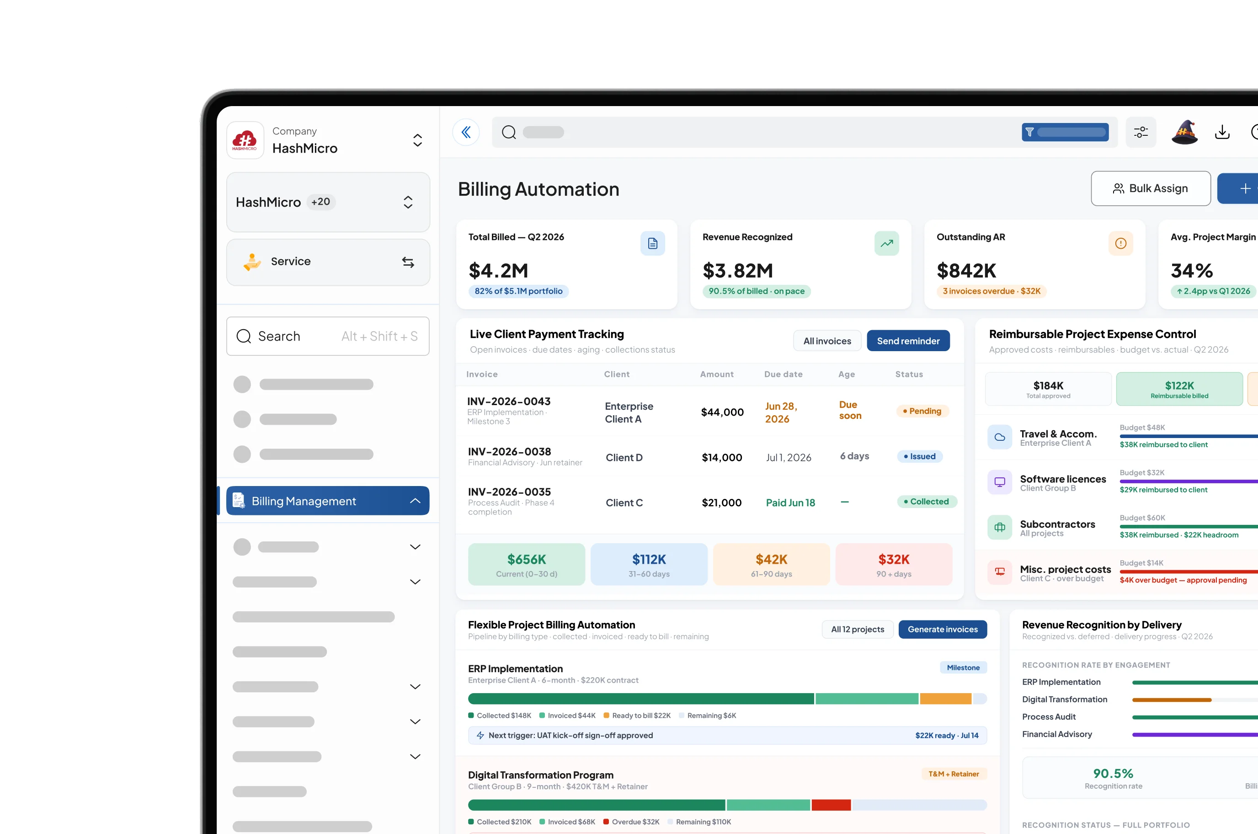Click invoice INV-2026-0035

click(509, 492)
